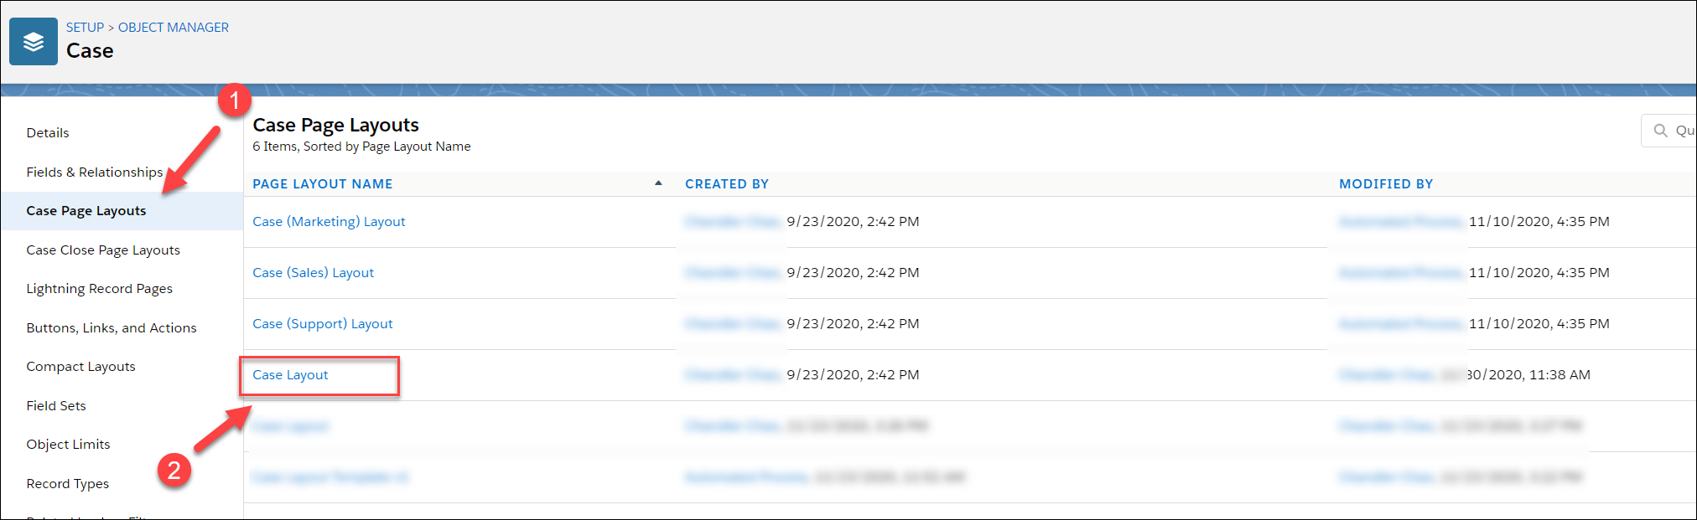Open Case (Sales) Layout link

click(x=314, y=273)
